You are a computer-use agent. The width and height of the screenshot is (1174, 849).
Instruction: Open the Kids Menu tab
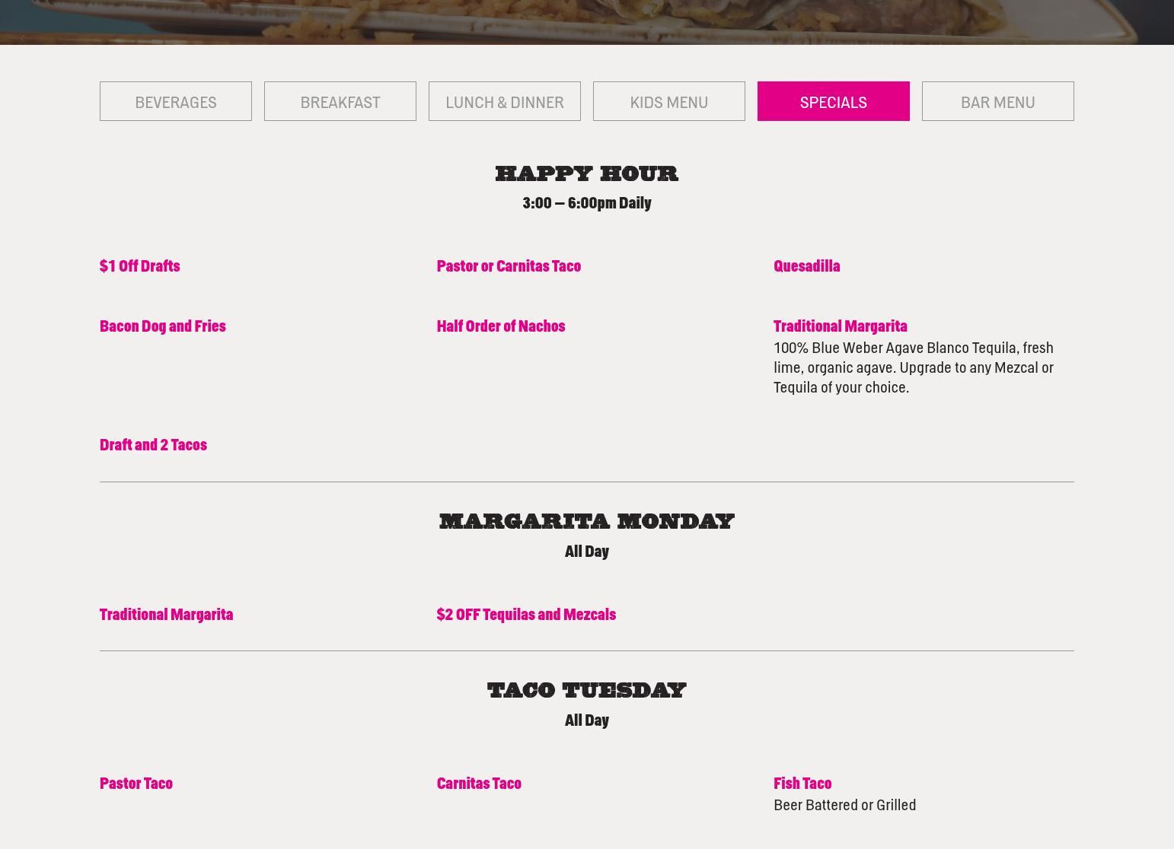669,101
